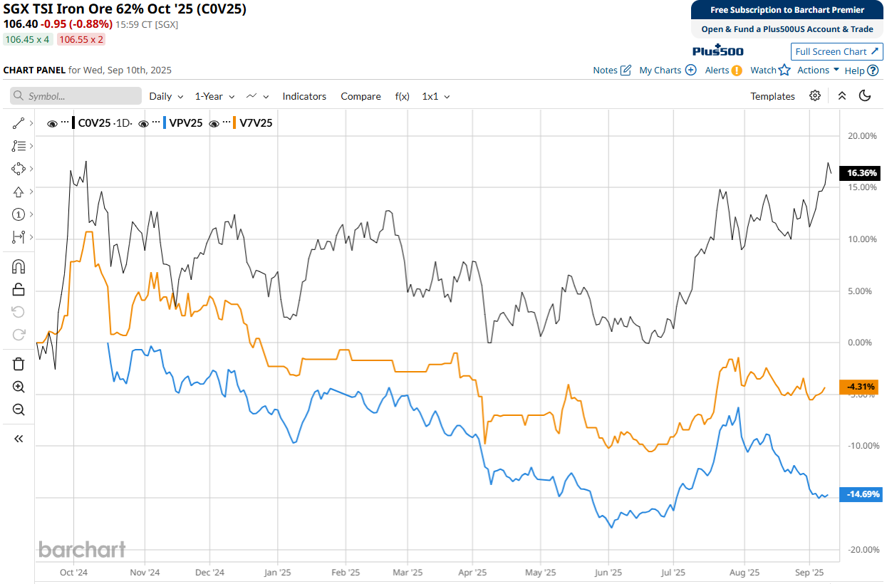Hide the VPV25 comparison line
887x584 pixels.
click(x=143, y=123)
